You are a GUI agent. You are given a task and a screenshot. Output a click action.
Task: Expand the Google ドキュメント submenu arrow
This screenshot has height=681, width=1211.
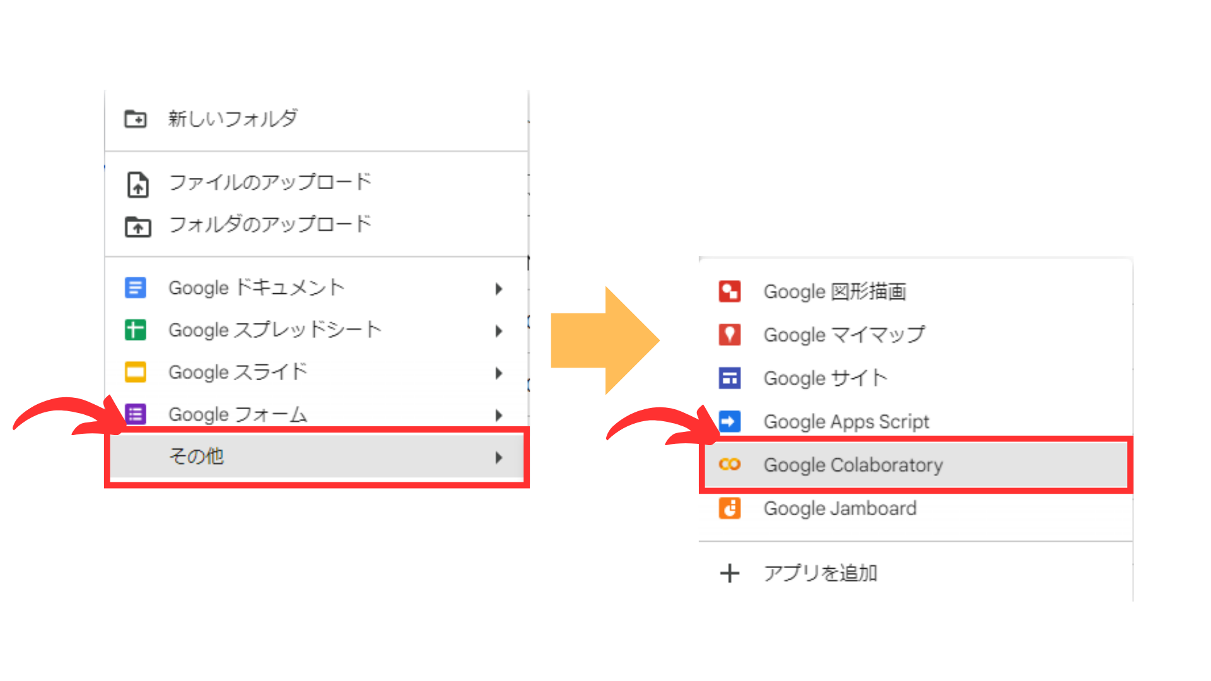click(x=499, y=288)
